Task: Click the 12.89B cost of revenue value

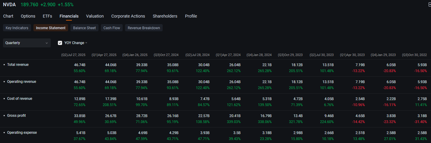Action: pos(80,99)
